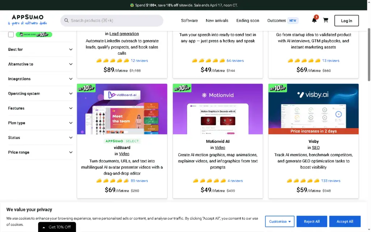Click the $59/lifetime price

309,190
